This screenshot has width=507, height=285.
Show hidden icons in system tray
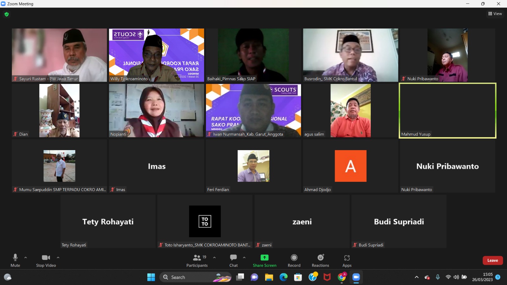(416, 277)
